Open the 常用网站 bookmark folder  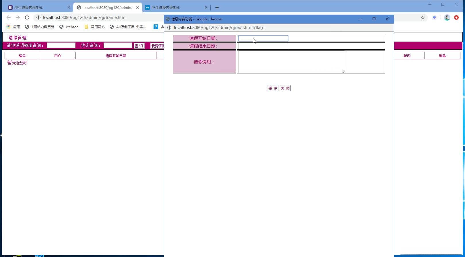95,27
